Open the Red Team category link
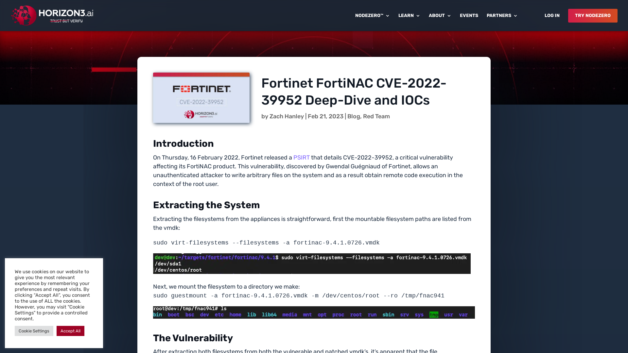 click(x=376, y=116)
